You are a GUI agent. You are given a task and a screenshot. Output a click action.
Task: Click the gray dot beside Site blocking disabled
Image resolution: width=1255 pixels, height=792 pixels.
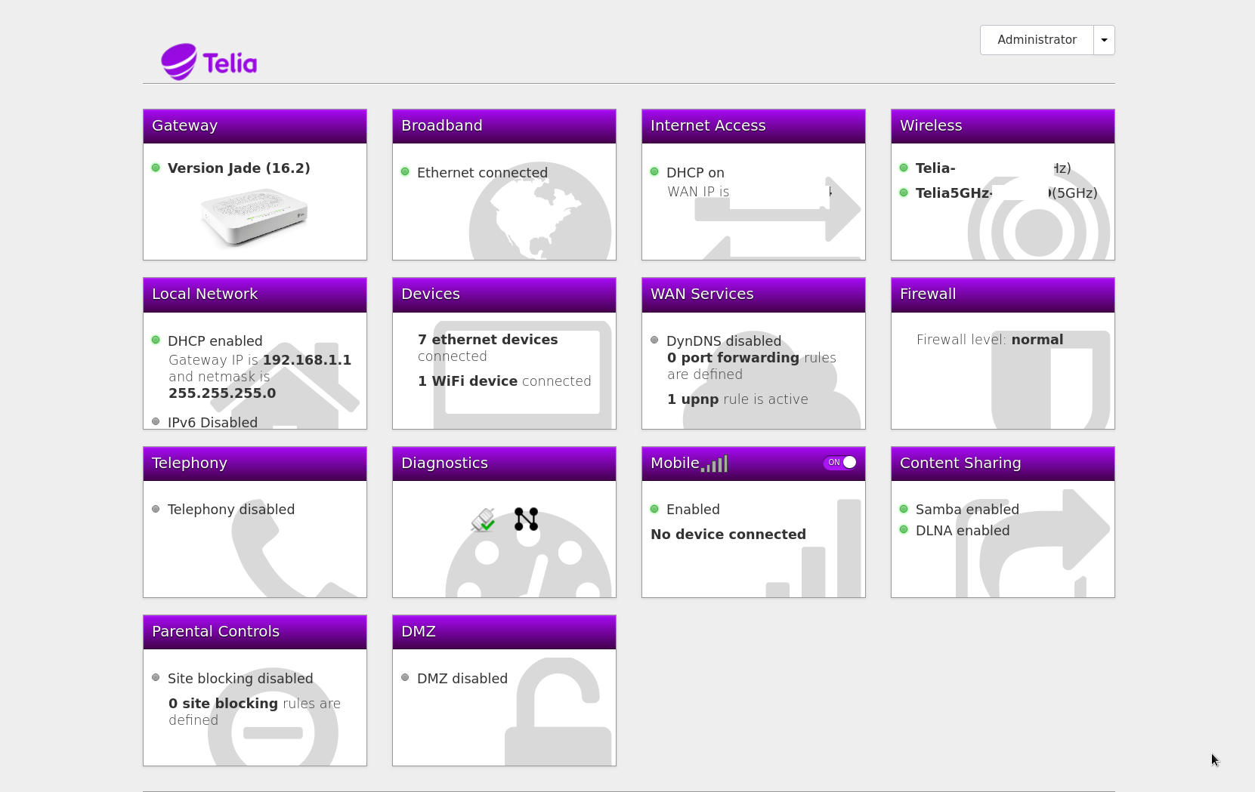tap(156, 677)
